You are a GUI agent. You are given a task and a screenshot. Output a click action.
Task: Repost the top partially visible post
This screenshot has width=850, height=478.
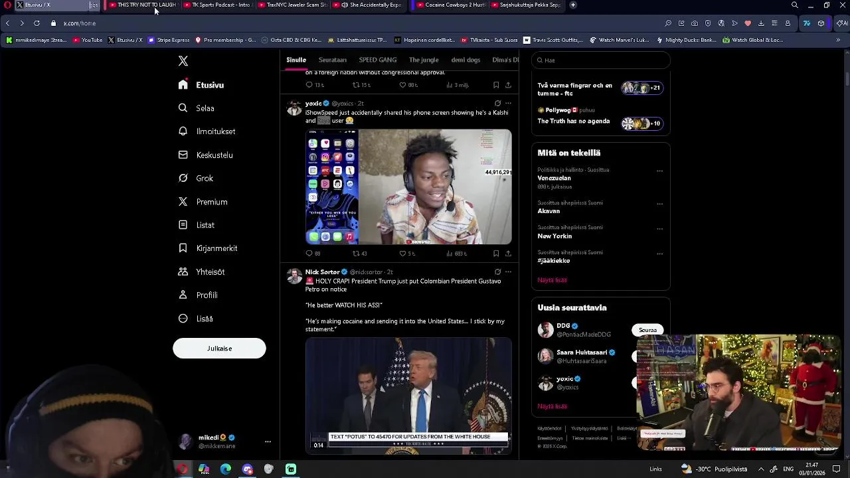(361, 85)
